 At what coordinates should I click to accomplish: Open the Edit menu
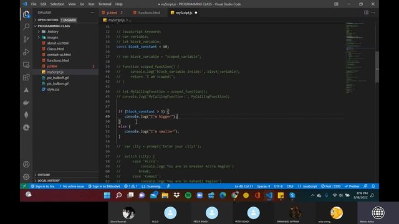[43, 4]
